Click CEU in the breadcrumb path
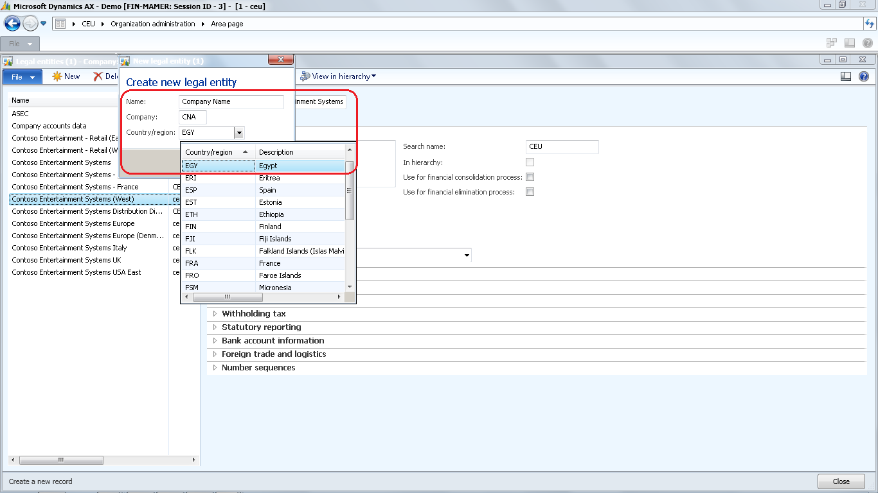Screen dimensions: 878x493 pyautogui.click(x=88, y=24)
